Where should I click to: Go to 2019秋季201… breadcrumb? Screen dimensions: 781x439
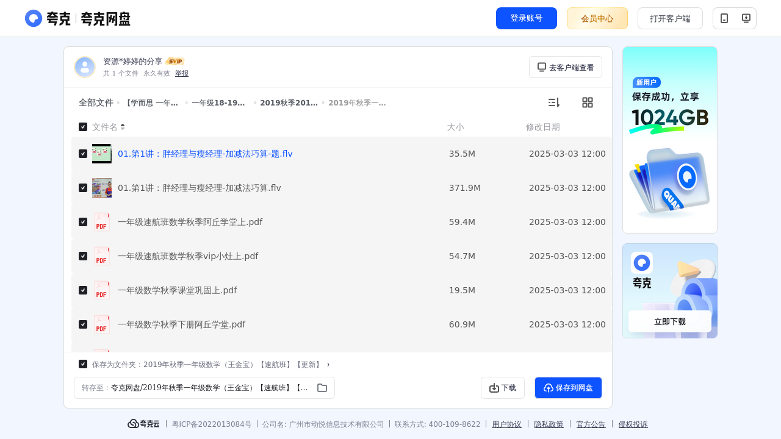(289, 102)
